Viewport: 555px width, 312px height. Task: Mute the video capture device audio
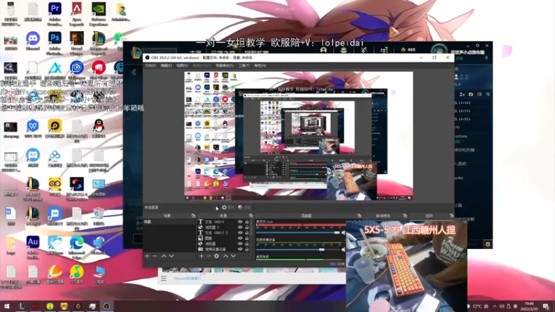click(x=343, y=250)
